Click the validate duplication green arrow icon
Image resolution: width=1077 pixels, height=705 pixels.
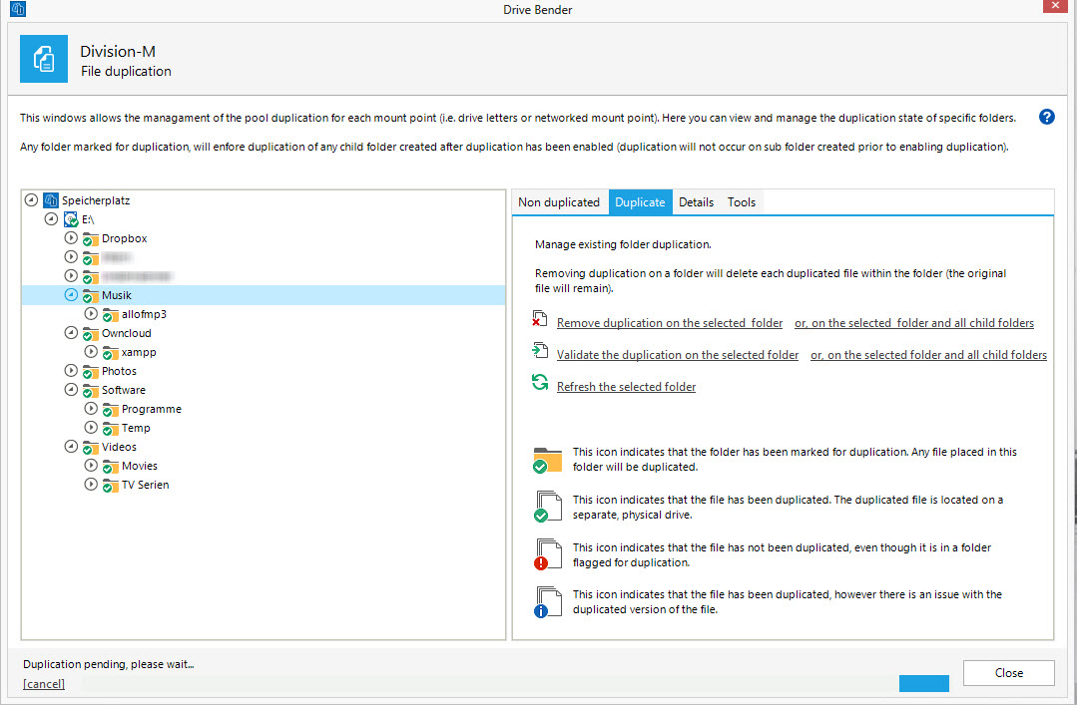540,351
